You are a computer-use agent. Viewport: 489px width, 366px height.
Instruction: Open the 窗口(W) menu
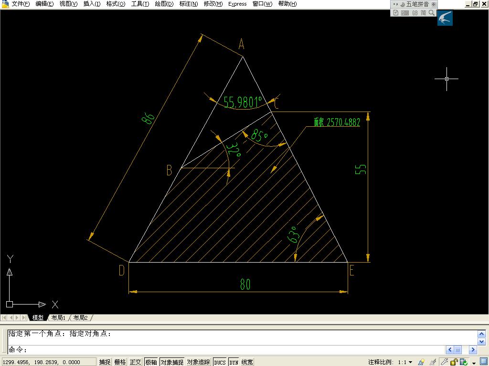point(262,4)
